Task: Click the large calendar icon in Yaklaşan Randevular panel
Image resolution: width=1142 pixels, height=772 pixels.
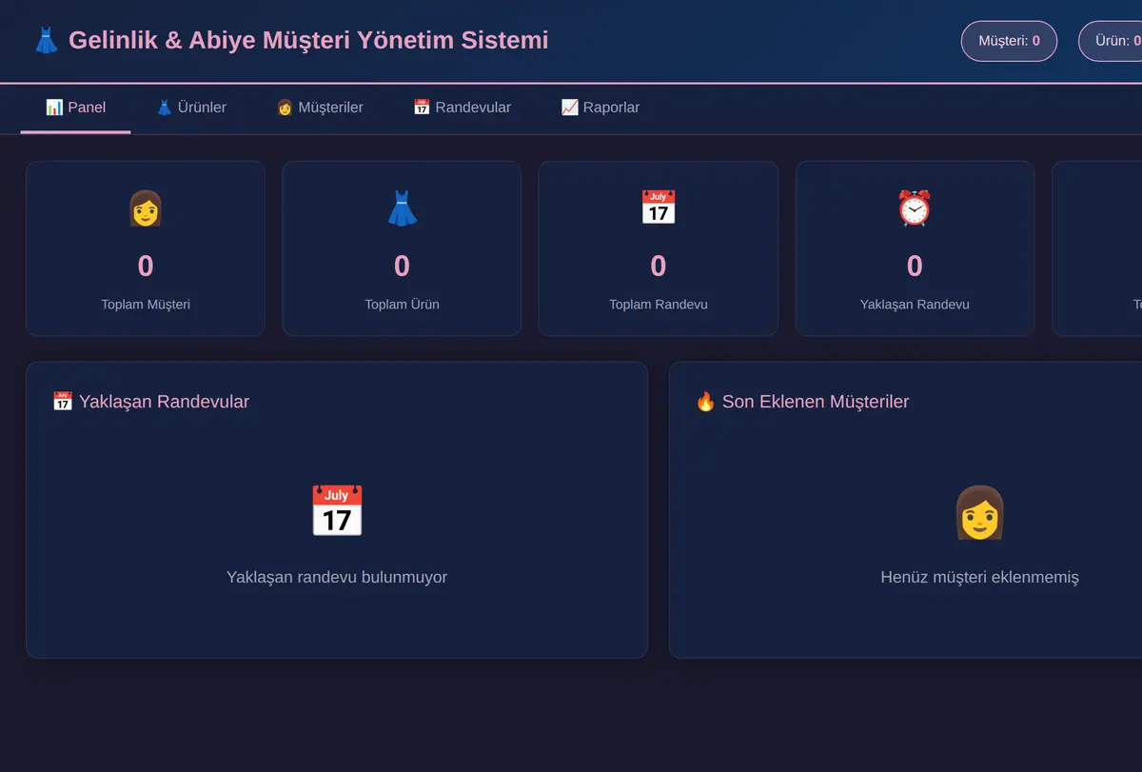Action: pos(337,511)
